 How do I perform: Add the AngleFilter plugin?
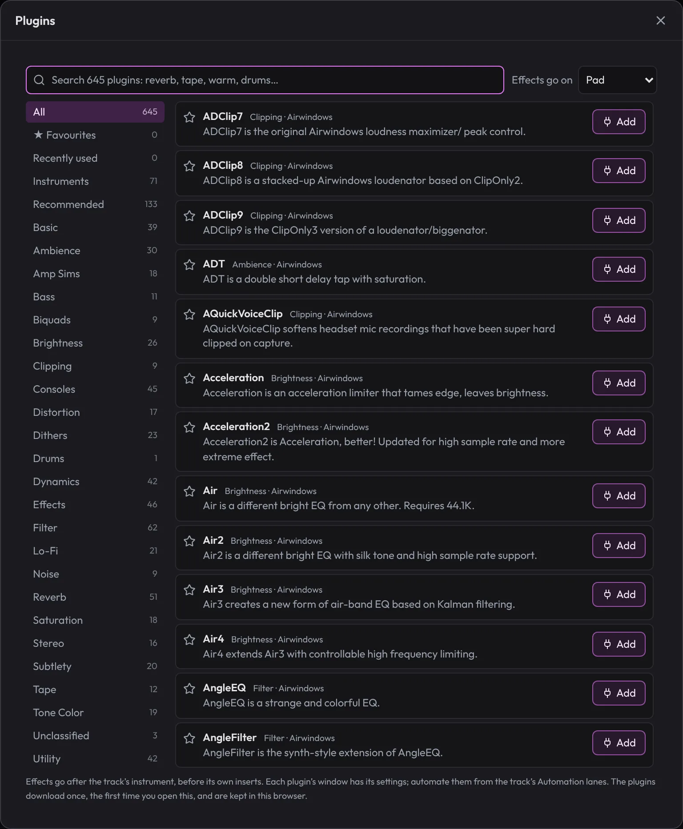619,743
